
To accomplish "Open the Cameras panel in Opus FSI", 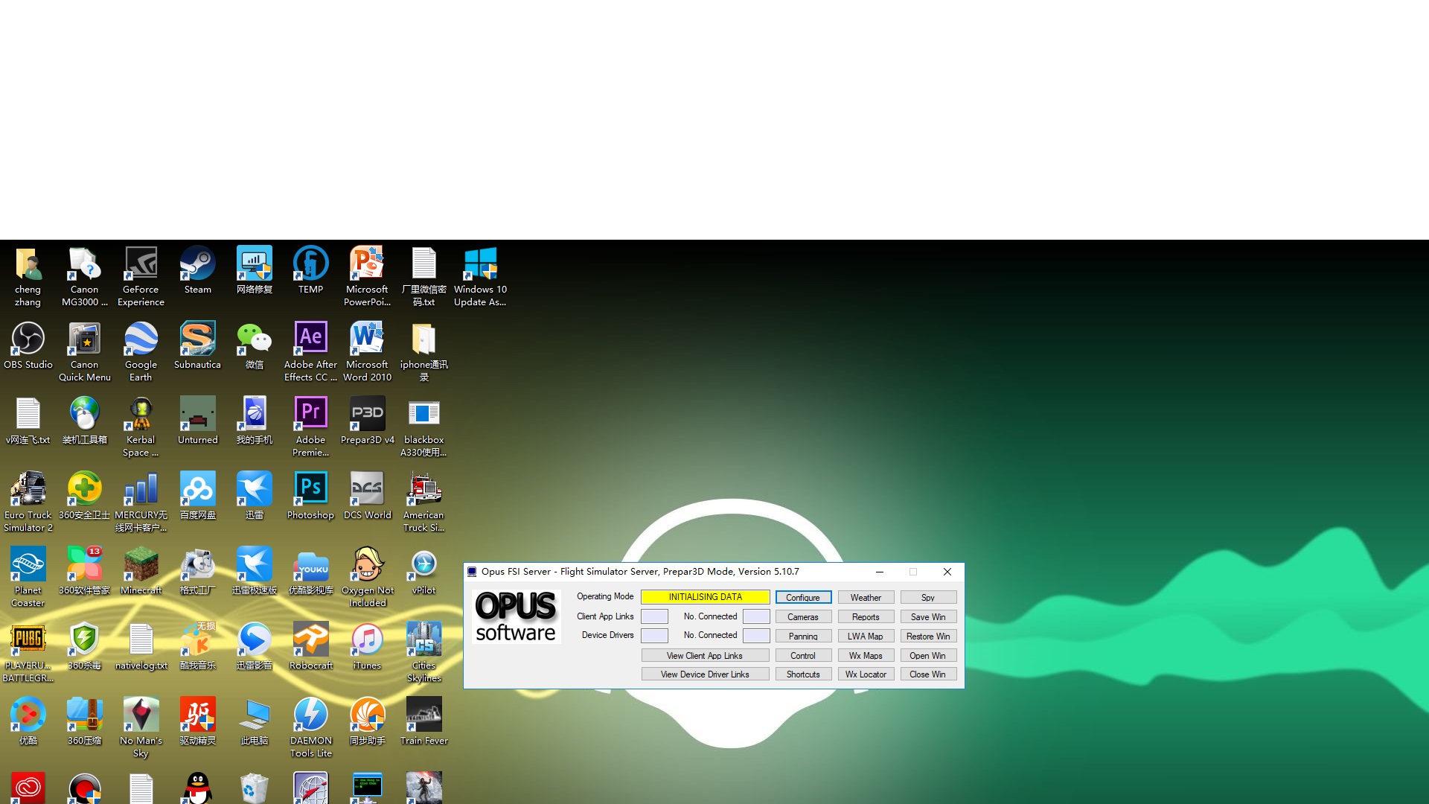I will tap(803, 616).
